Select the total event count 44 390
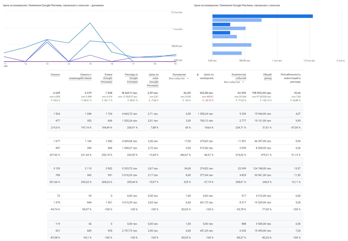Viewport: 348px width, 241px height. coord(241,93)
